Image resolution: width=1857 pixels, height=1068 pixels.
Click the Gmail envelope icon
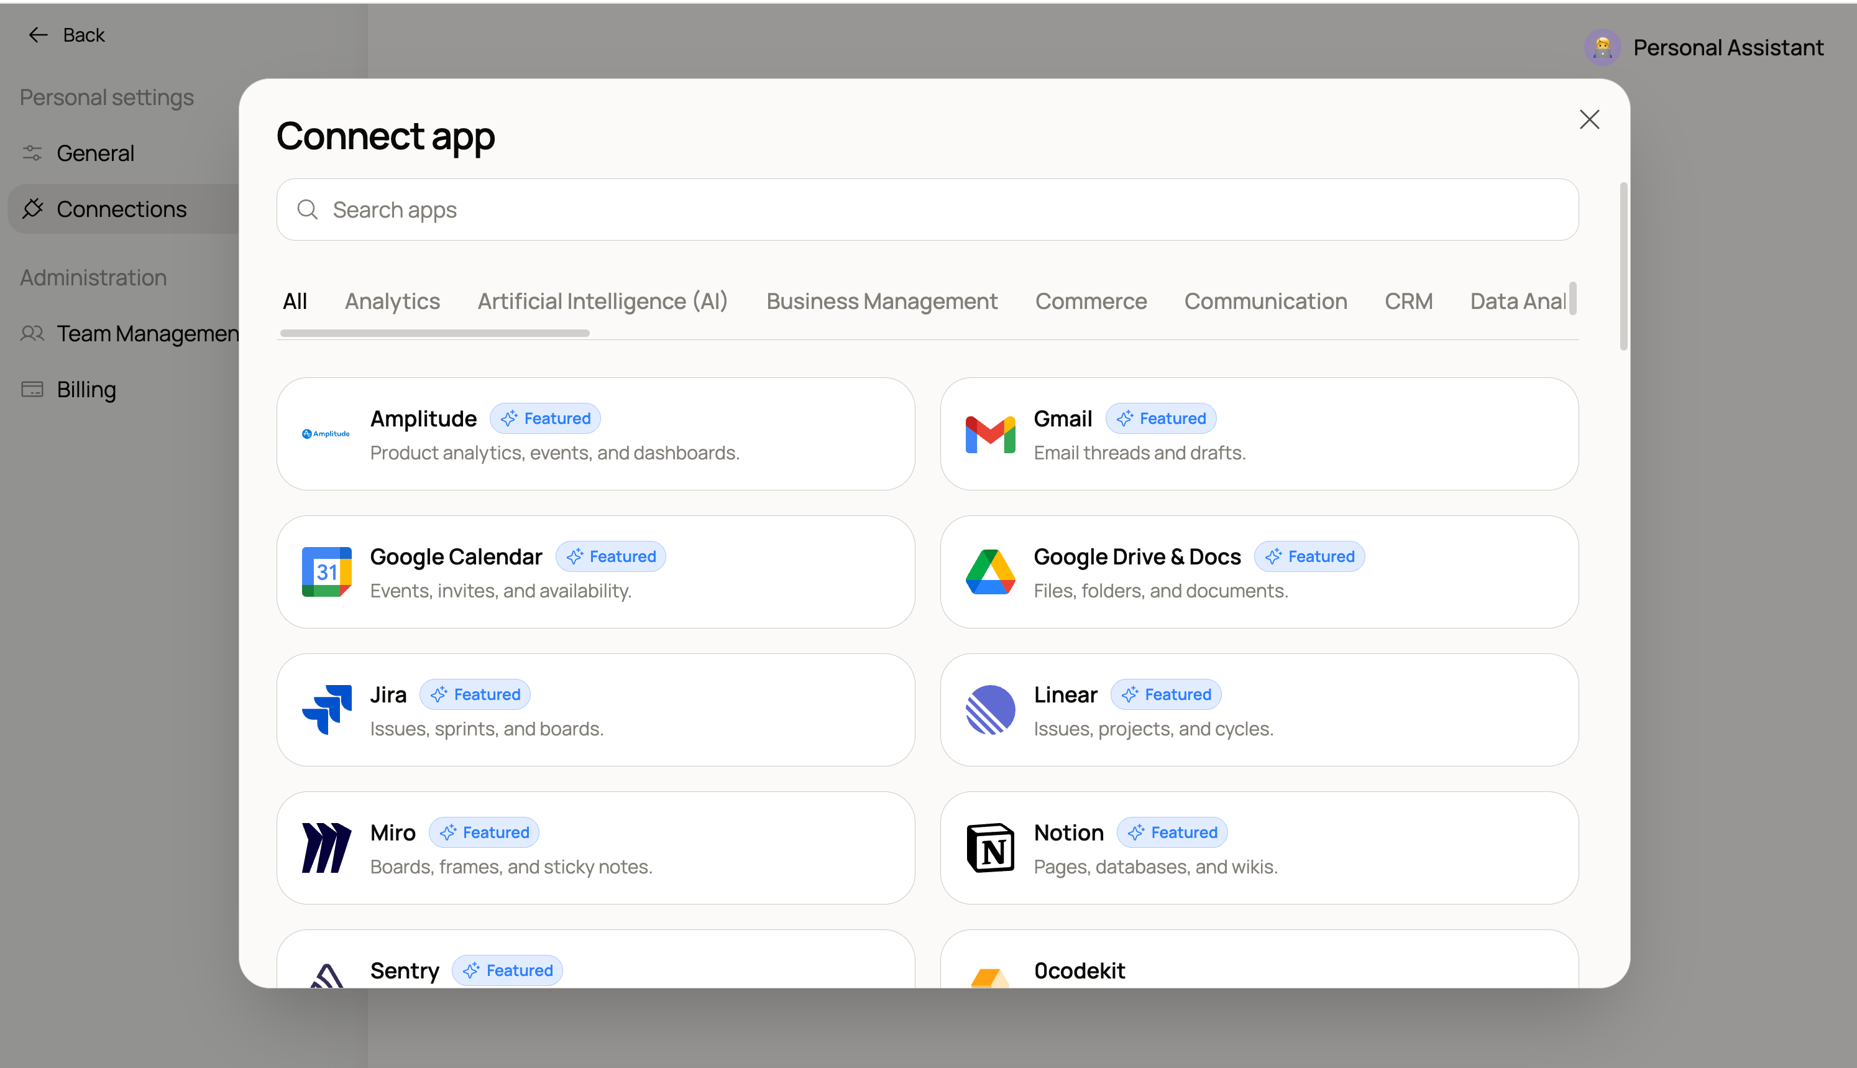pos(989,435)
